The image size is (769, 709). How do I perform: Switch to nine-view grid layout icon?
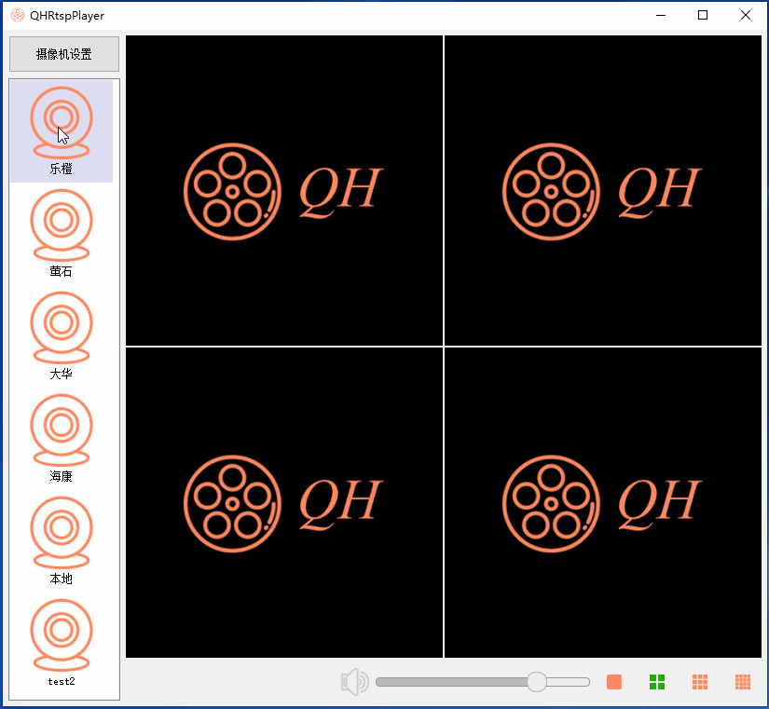(x=700, y=682)
